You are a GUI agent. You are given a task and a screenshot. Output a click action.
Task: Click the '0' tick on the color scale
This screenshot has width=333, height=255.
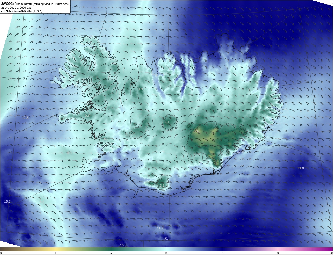(1, 253)
